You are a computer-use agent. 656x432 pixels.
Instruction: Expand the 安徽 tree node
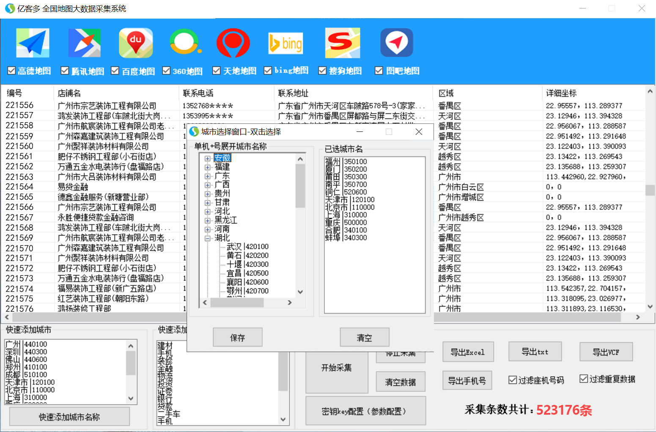pyautogui.click(x=207, y=158)
